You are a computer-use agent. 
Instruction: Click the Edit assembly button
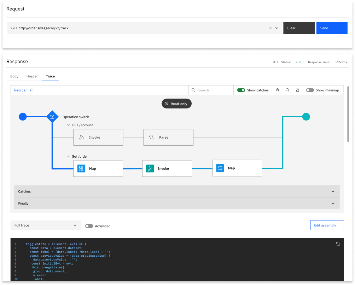[x=327, y=225]
